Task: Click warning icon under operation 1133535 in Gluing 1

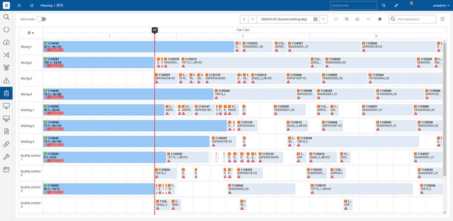Action: (x=244, y=50)
